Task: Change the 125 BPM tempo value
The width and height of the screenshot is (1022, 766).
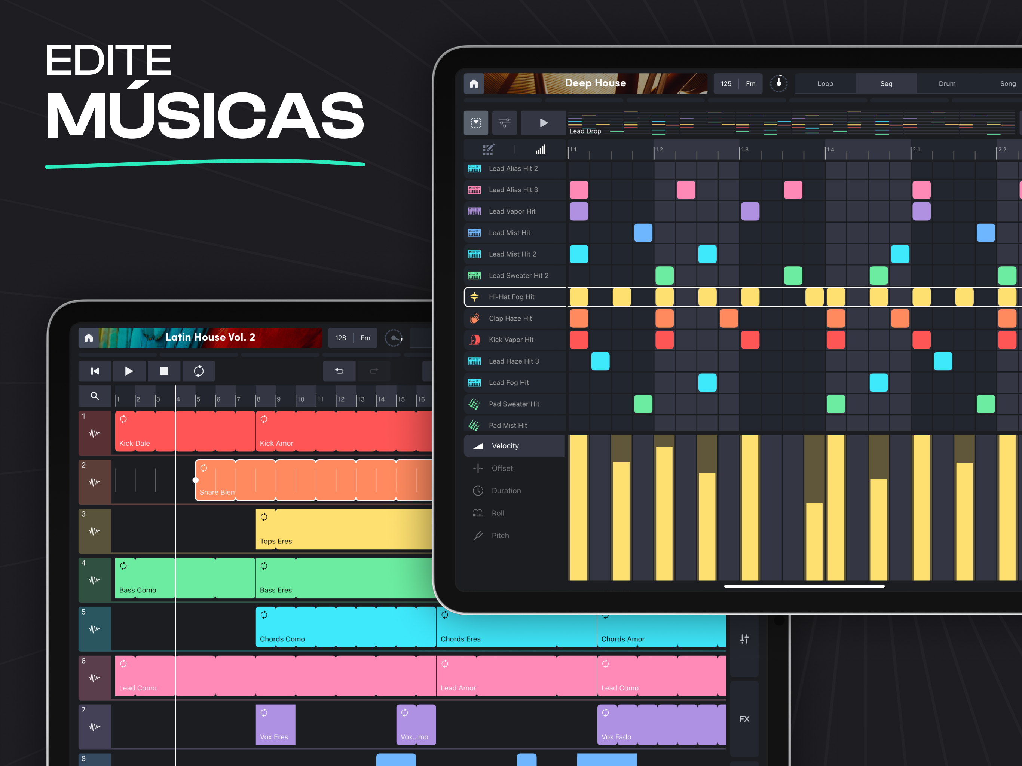Action: 726,84
